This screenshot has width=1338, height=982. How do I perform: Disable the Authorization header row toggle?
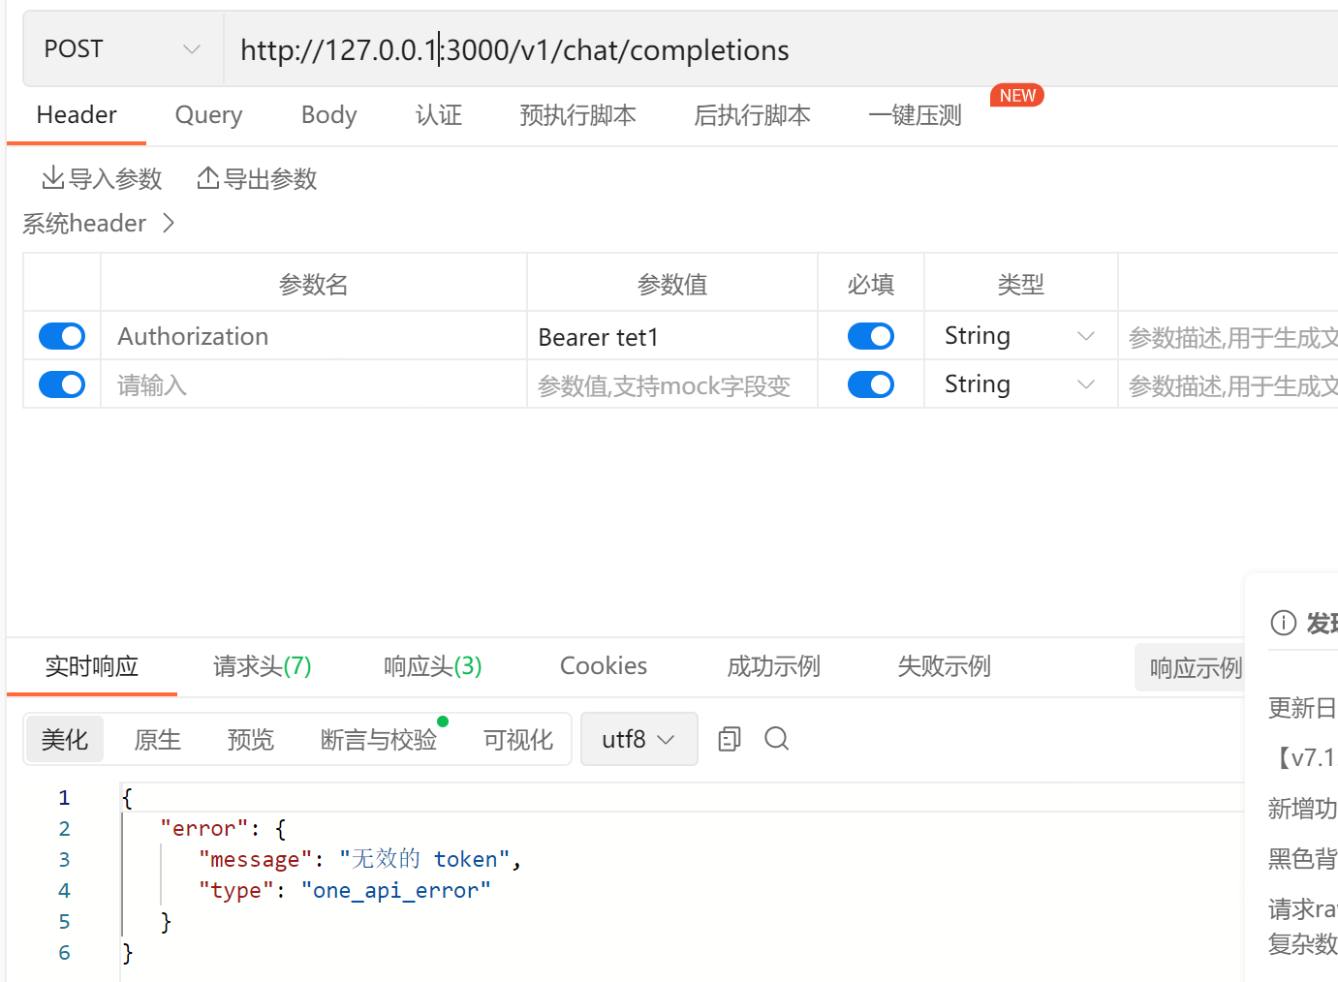[61, 335]
